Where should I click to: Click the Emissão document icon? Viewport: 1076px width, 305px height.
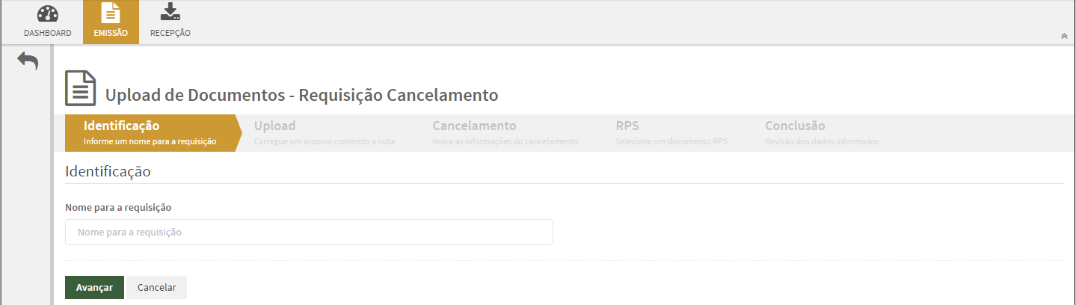pyautogui.click(x=111, y=13)
